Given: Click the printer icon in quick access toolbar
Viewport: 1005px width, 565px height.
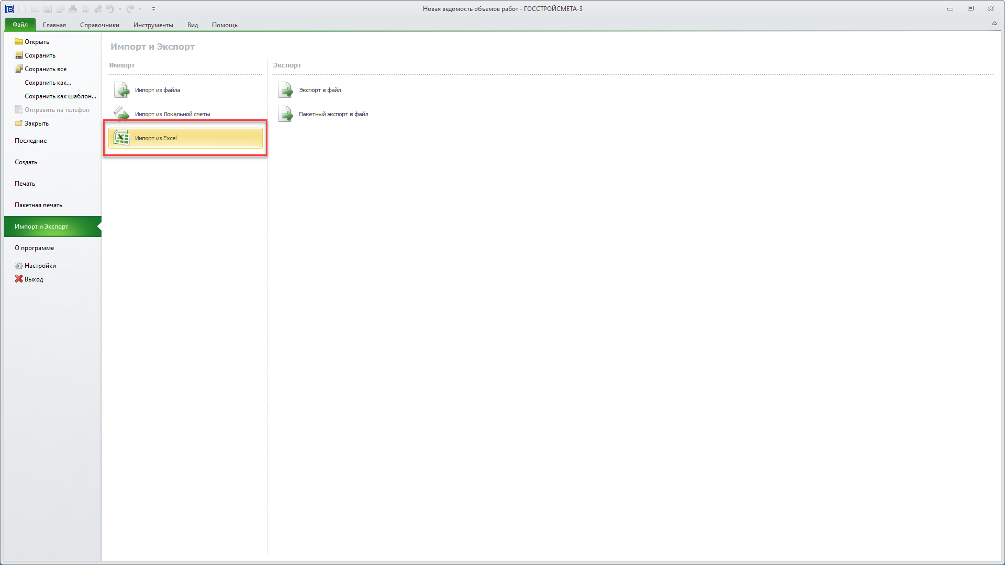Looking at the screenshot, I should coord(73,9).
